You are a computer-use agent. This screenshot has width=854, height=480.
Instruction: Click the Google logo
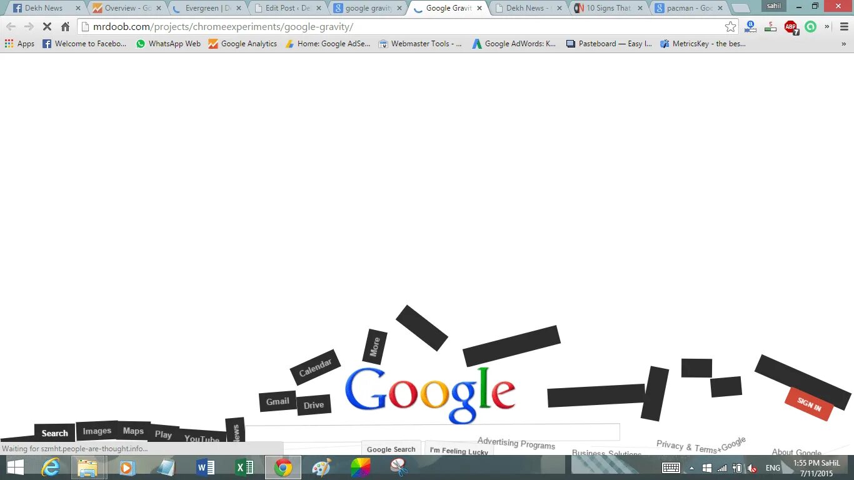[x=430, y=396]
